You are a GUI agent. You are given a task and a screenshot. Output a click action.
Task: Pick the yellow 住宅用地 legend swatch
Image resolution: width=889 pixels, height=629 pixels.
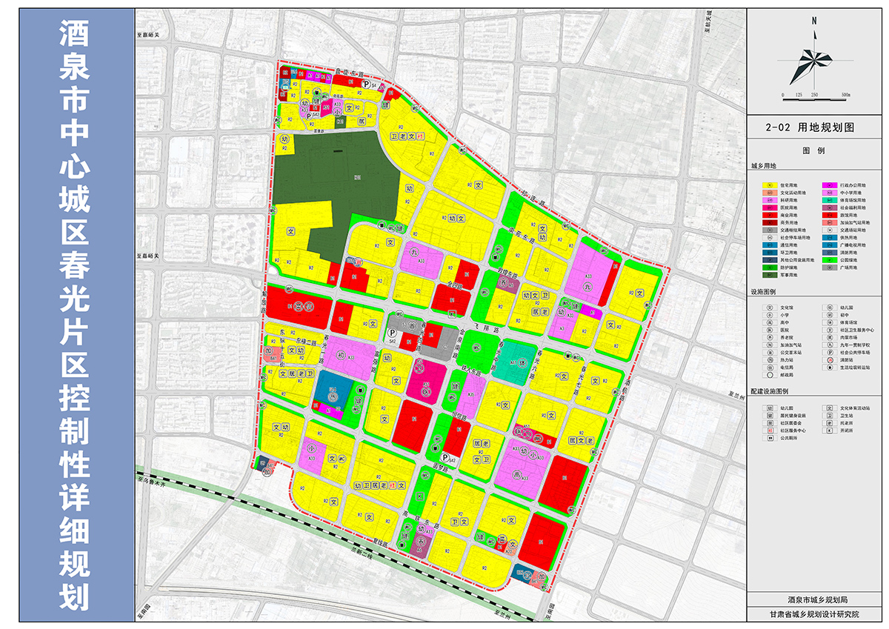[x=770, y=184]
